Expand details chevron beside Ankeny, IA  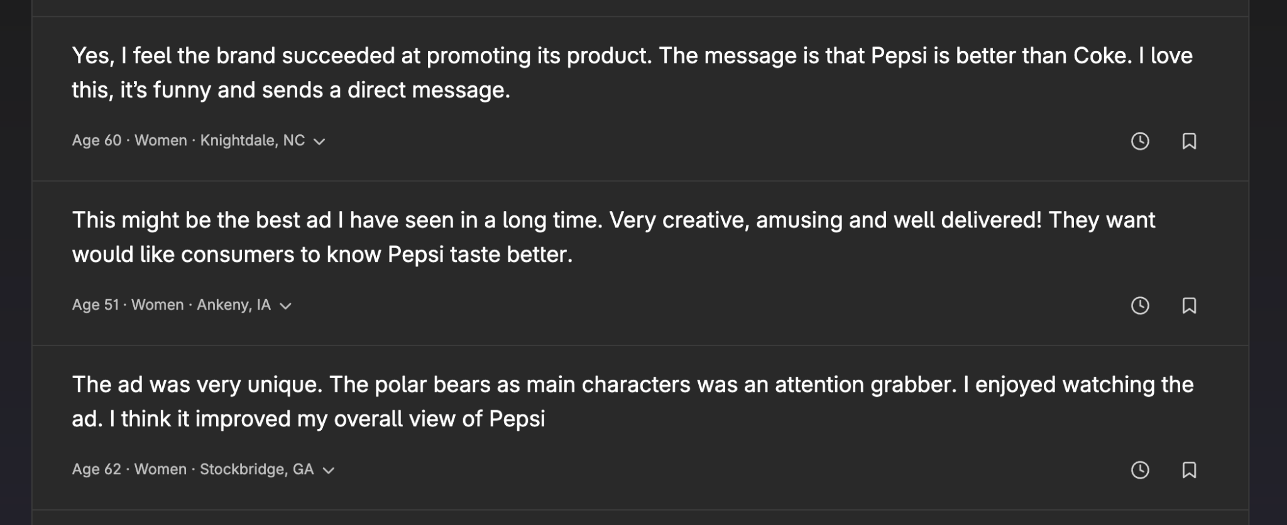[286, 306]
